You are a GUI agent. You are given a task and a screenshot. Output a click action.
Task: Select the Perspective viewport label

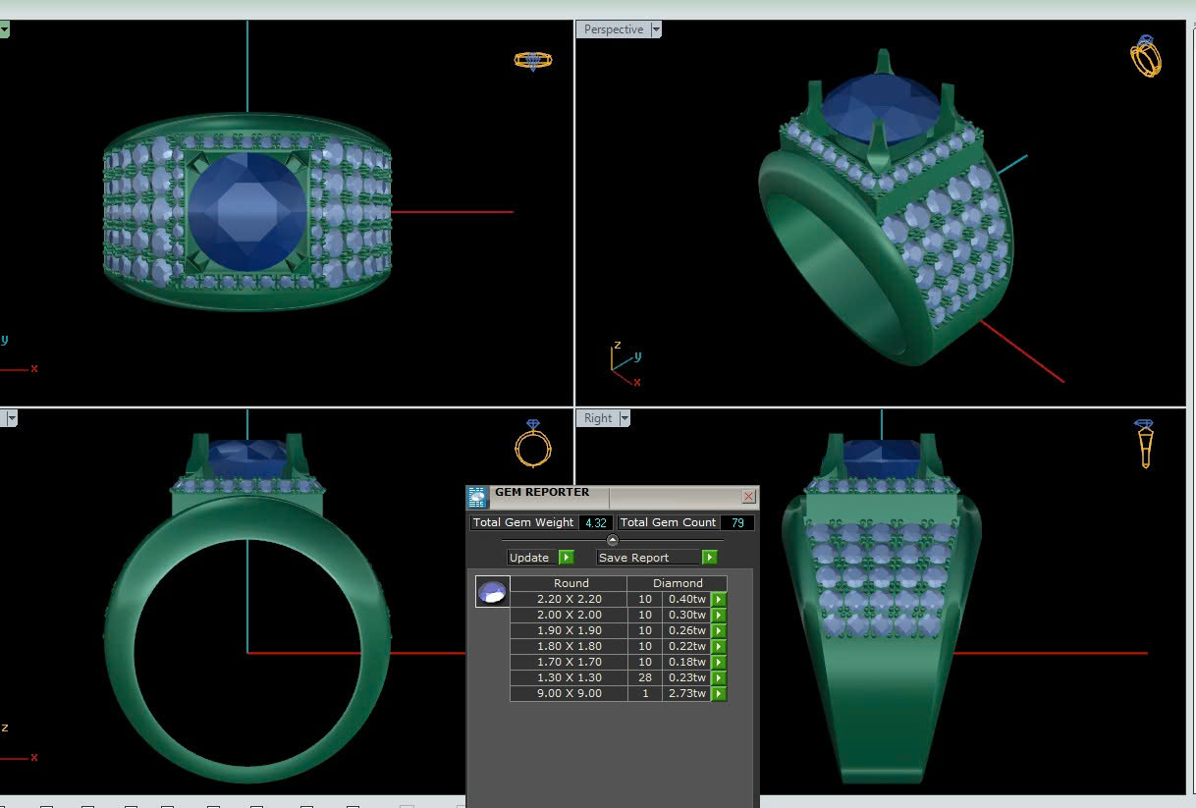(613, 29)
